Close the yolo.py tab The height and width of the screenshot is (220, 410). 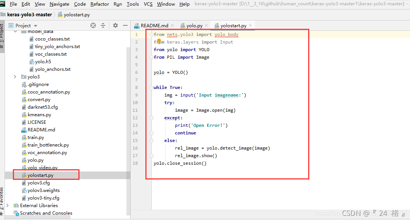(x=206, y=25)
